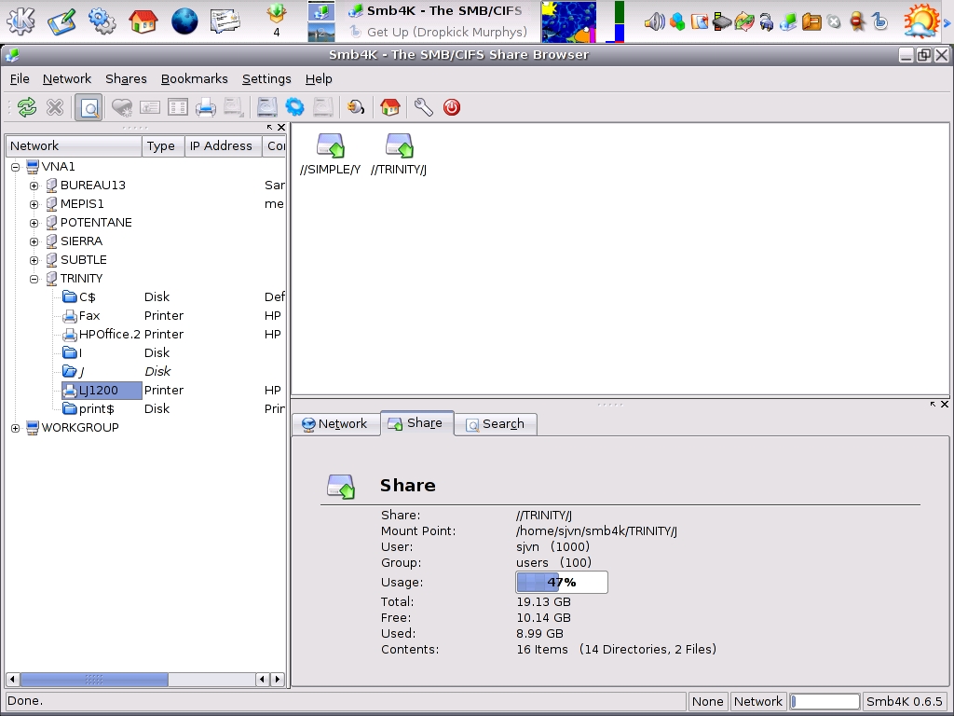
Task: Expand the WORKGROUP tree node
Action: 16,428
